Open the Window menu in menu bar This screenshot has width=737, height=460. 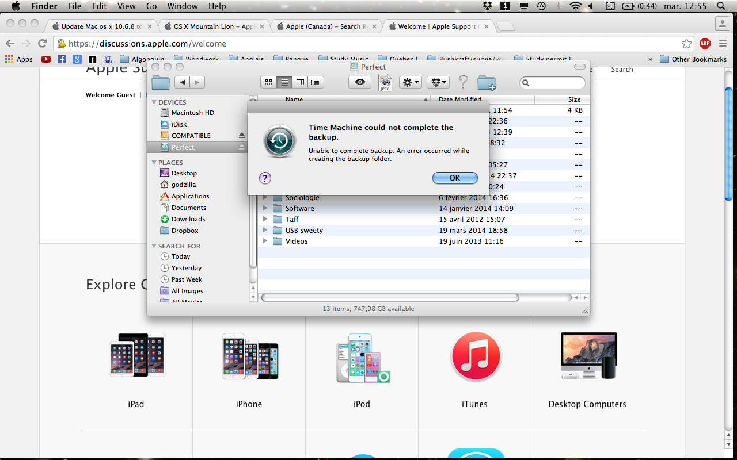tap(182, 6)
